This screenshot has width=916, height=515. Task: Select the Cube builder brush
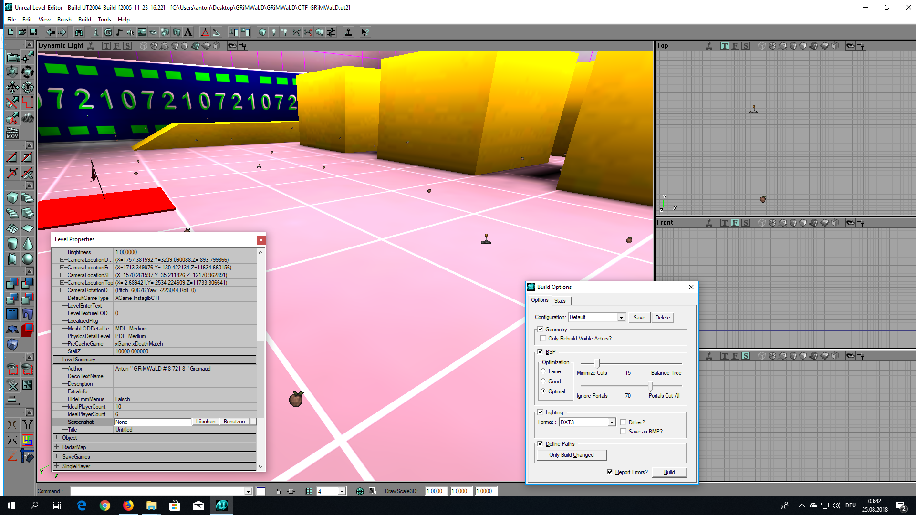[x=12, y=197]
